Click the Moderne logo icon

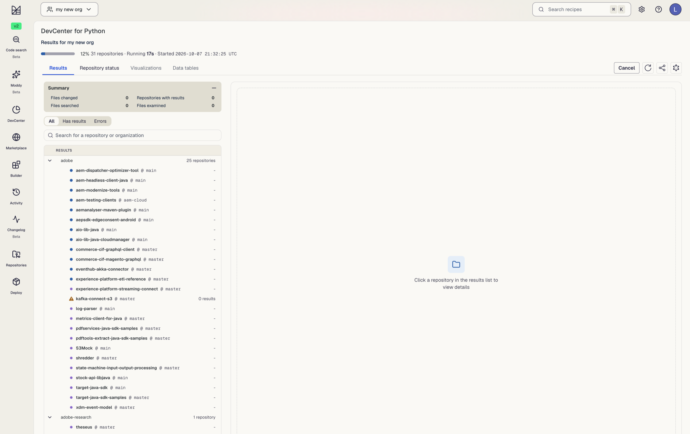16,10
